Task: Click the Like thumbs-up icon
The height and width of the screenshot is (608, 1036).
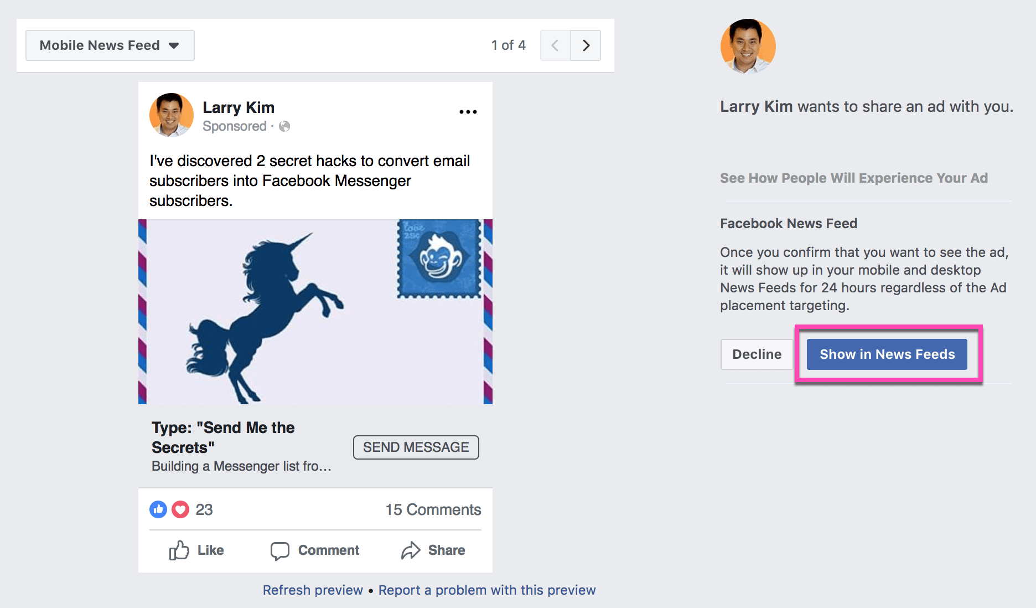Action: [x=179, y=550]
